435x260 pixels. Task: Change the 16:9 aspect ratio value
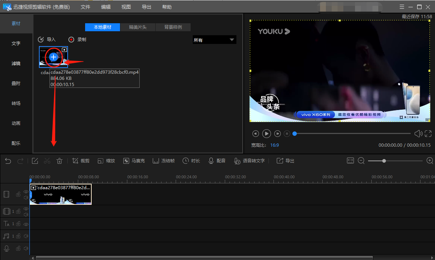click(275, 145)
